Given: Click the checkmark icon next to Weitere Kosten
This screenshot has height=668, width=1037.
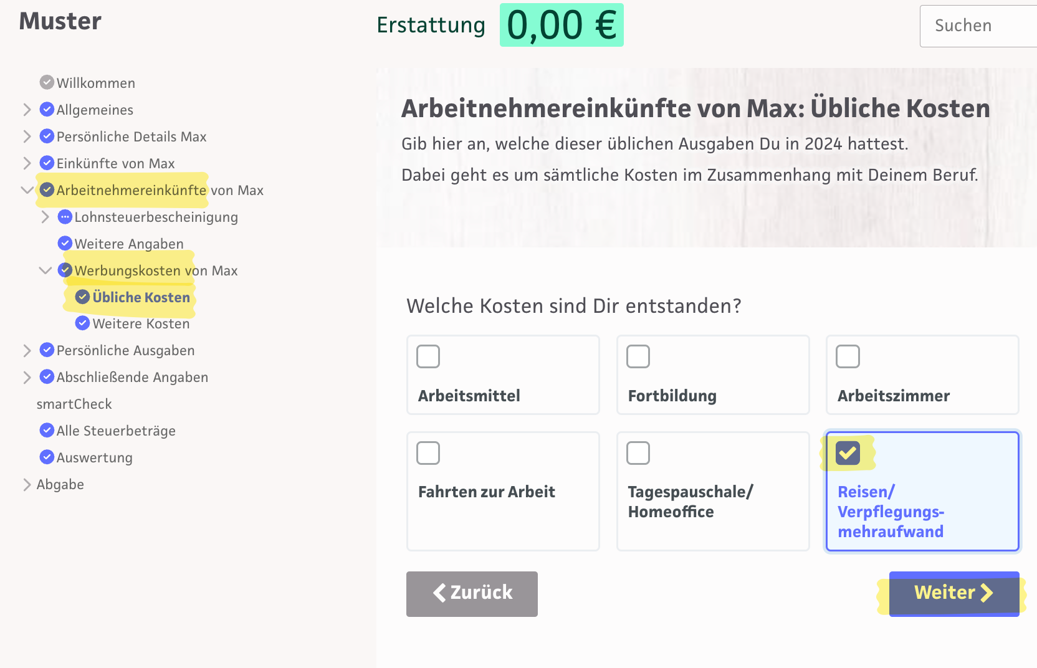Looking at the screenshot, I should (82, 323).
